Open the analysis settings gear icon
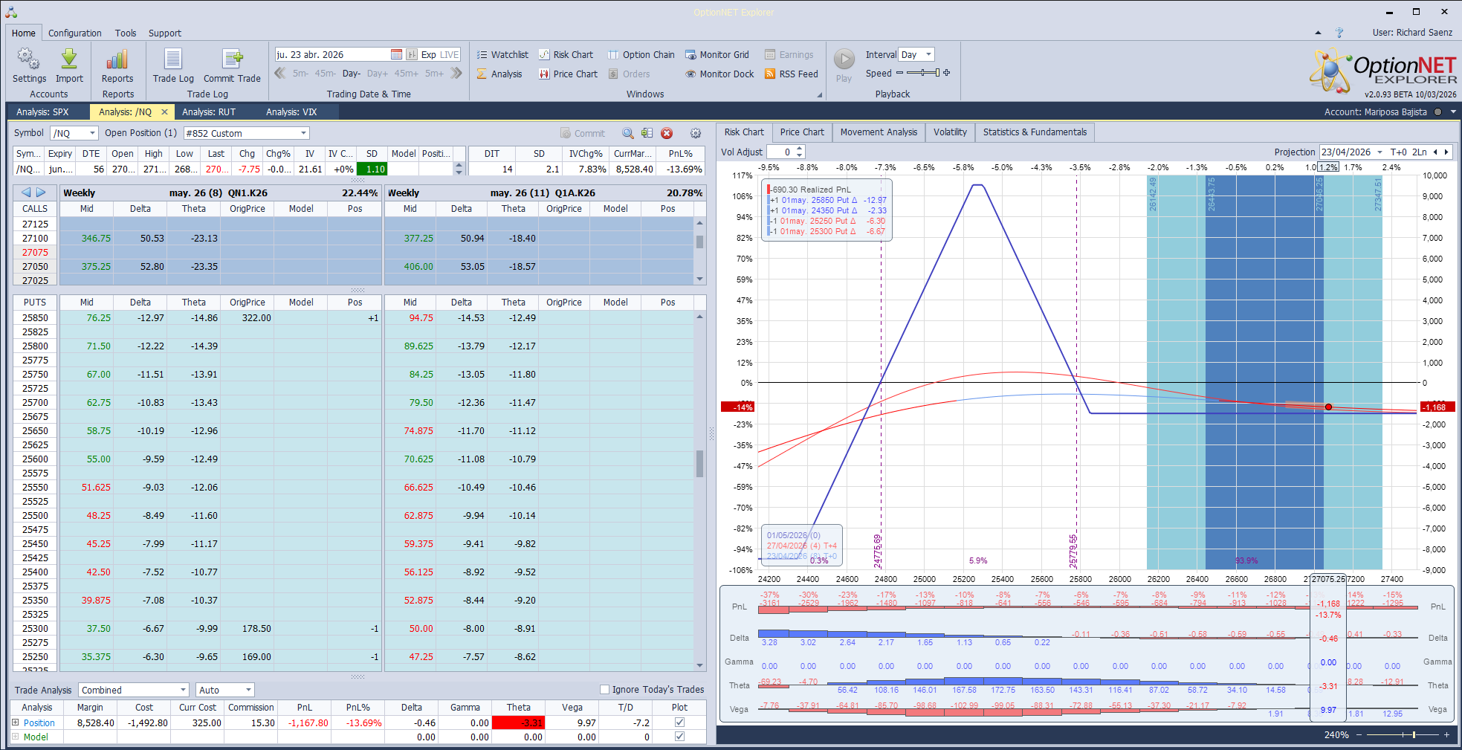 coord(696,133)
